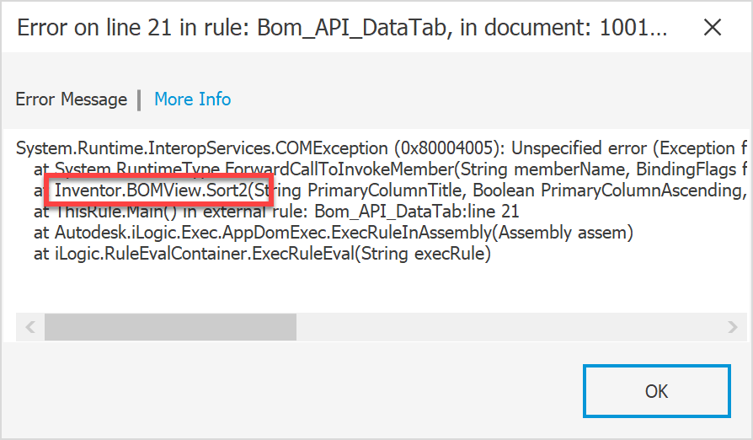This screenshot has width=753, height=440.
Task: Click the horizontal scrollbar thumb
Action: pyautogui.click(x=170, y=326)
